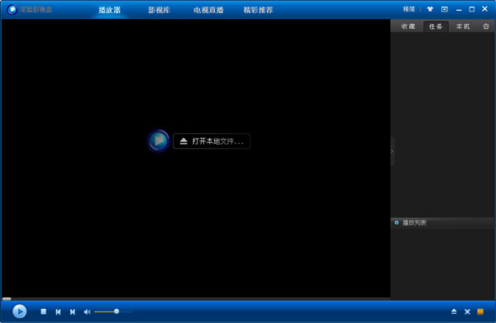Collapse the side panel with the arrow handle
This screenshot has height=323, width=496.
pyautogui.click(x=392, y=151)
